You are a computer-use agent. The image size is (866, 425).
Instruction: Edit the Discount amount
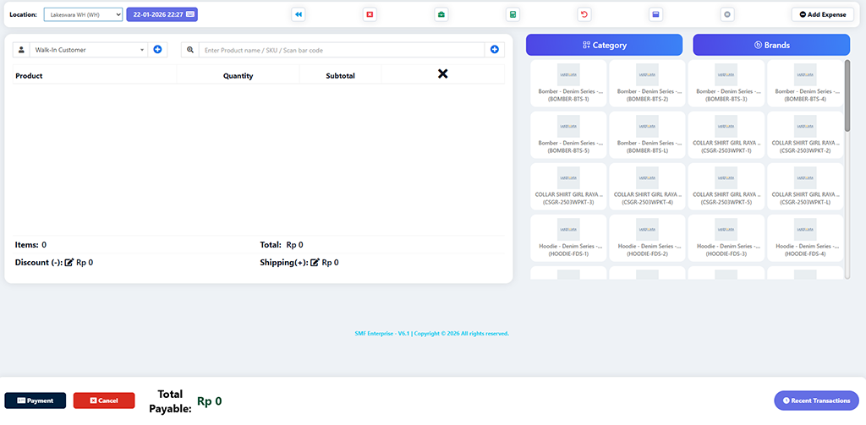(x=70, y=263)
